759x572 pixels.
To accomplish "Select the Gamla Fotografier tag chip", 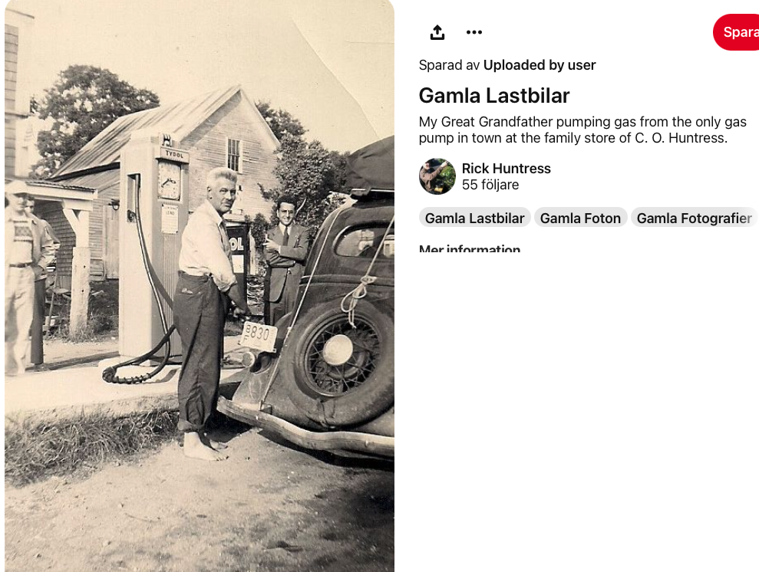I will point(694,219).
